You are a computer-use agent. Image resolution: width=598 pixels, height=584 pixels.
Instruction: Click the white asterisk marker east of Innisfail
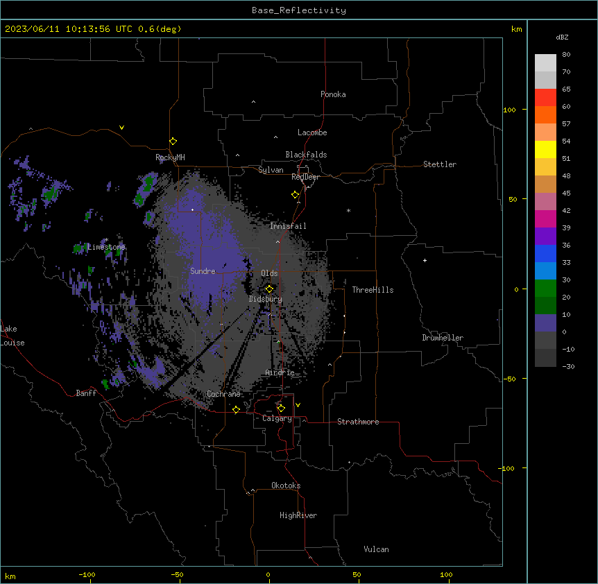tap(348, 210)
